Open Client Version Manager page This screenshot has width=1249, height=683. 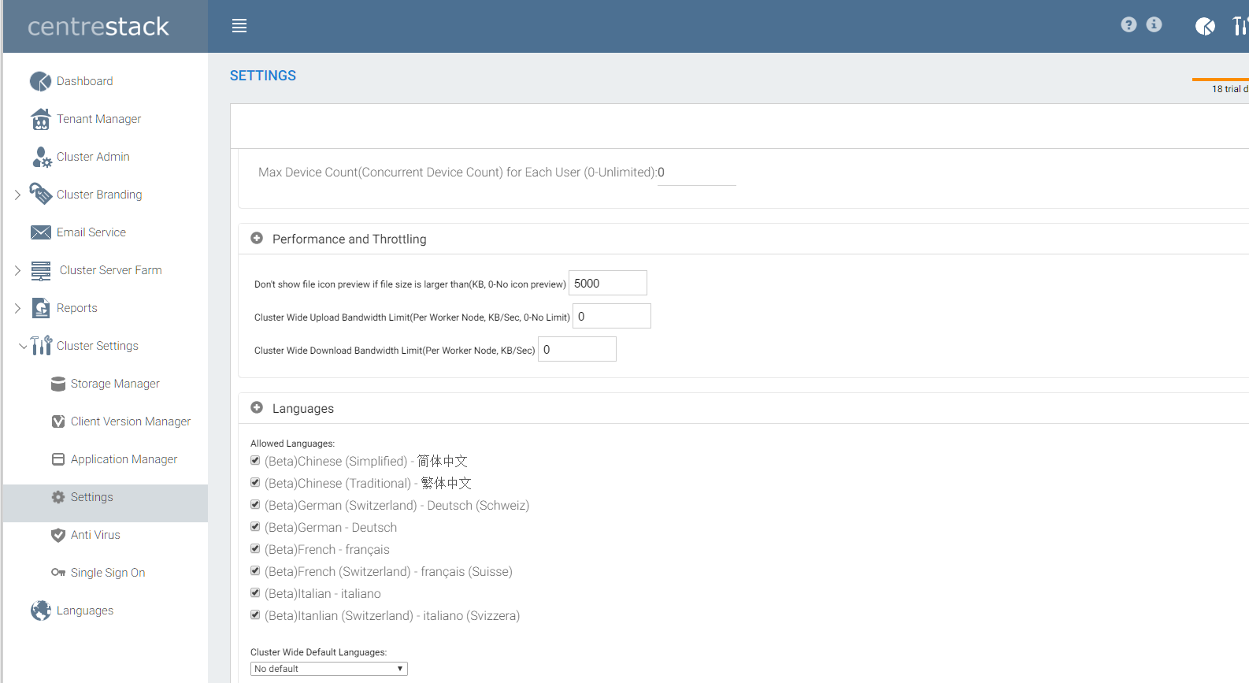click(131, 421)
